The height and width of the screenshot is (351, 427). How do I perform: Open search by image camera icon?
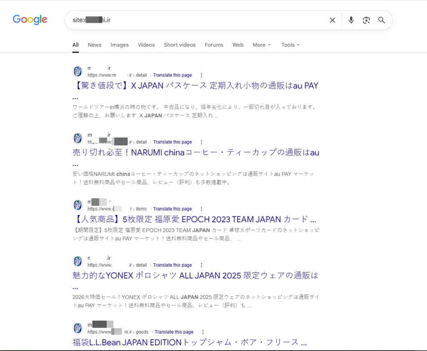point(366,20)
